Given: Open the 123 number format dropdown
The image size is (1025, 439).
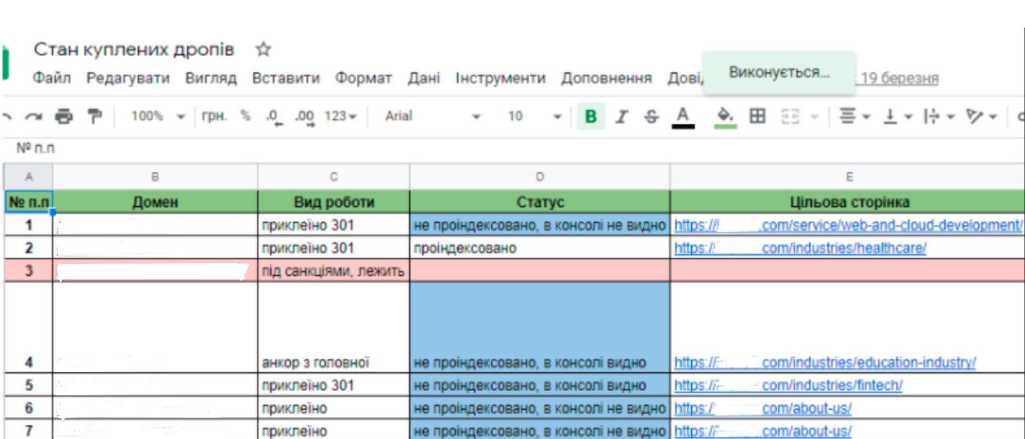Looking at the screenshot, I should pyautogui.click(x=340, y=116).
